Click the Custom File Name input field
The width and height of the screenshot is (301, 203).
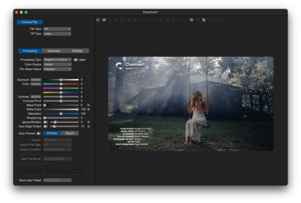tap(57, 163)
